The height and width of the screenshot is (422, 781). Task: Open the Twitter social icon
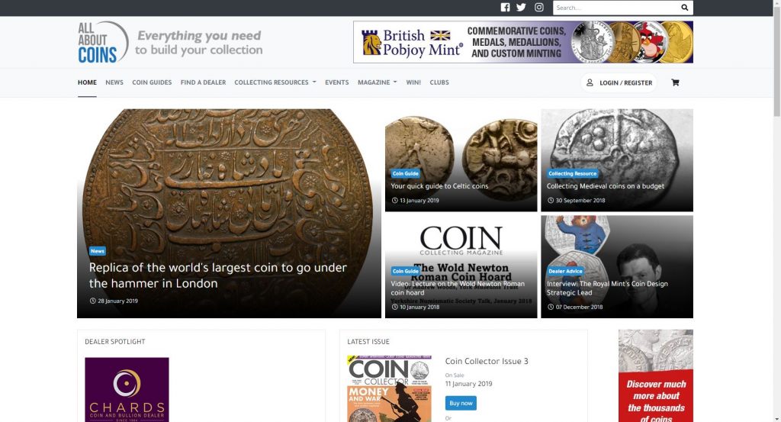pyautogui.click(x=521, y=8)
